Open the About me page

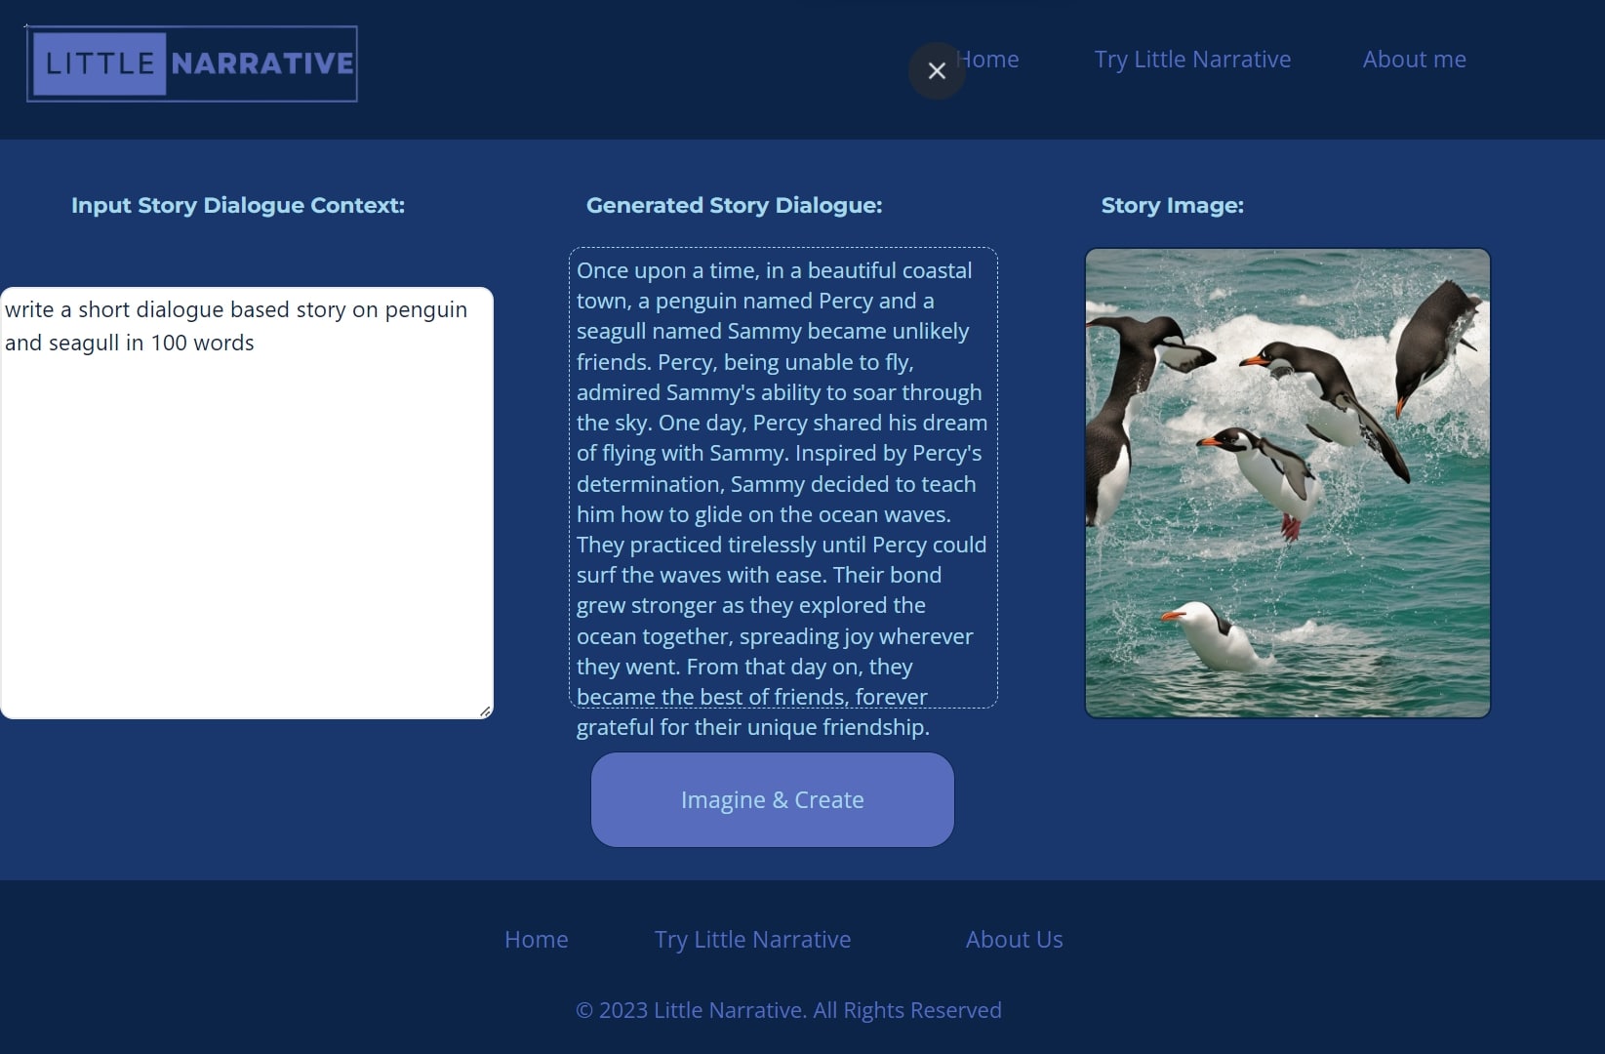pos(1414,60)
